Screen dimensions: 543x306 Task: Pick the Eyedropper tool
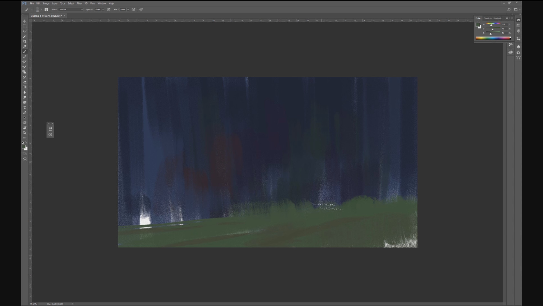pos(25,46)
